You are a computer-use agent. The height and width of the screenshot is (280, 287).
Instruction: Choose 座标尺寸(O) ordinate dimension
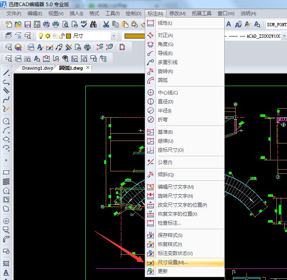coord(184,150)
